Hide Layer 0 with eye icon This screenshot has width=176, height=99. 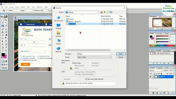pos(150,76)
